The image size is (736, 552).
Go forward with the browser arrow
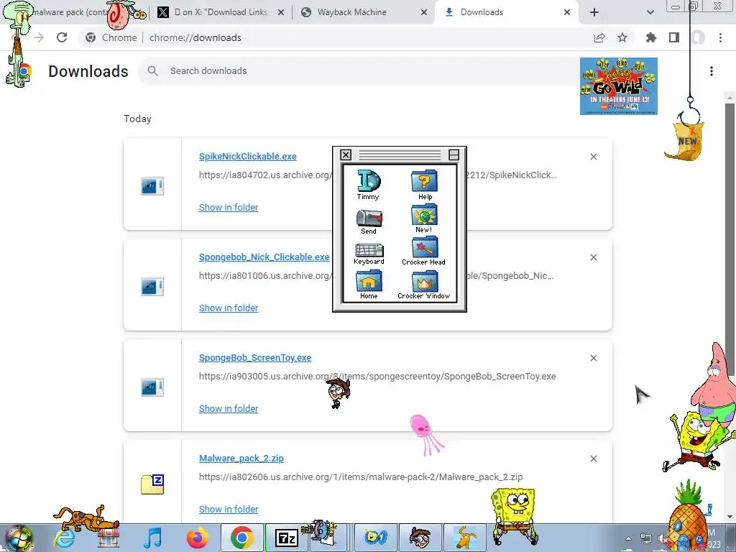coord(39,37)
